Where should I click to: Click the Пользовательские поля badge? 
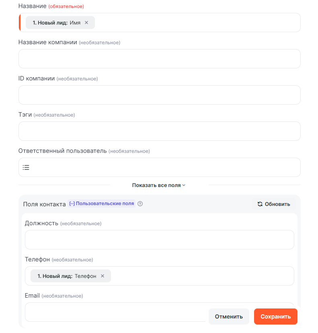(102, 204)
